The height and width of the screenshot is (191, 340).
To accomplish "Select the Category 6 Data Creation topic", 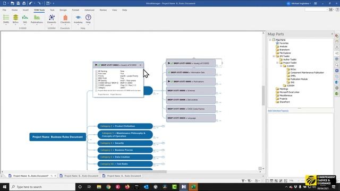I will 125,157.
